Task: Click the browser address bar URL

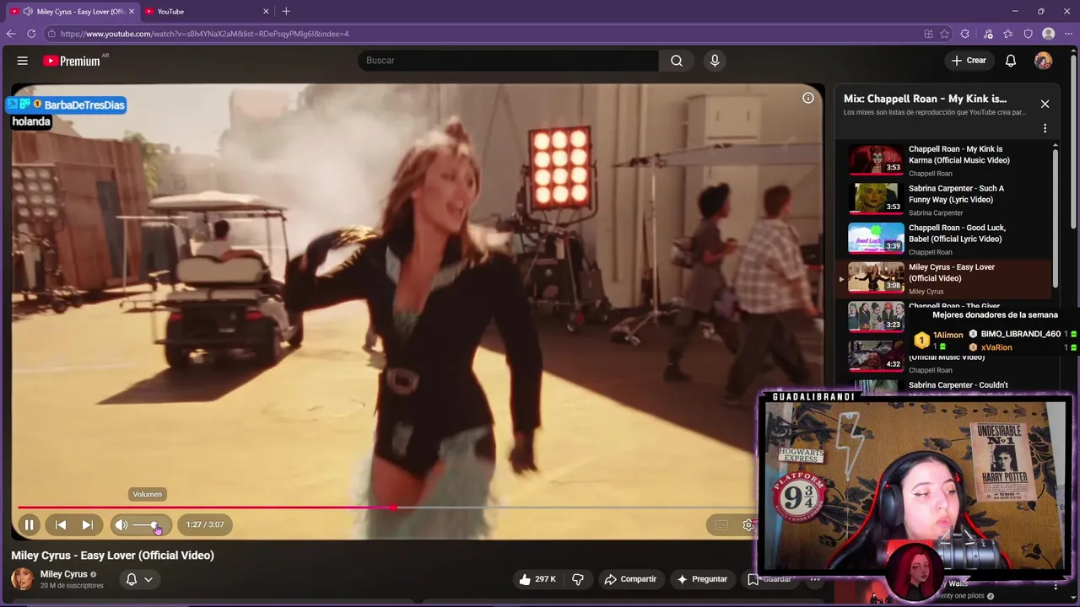Action: (x=205, y=34)
